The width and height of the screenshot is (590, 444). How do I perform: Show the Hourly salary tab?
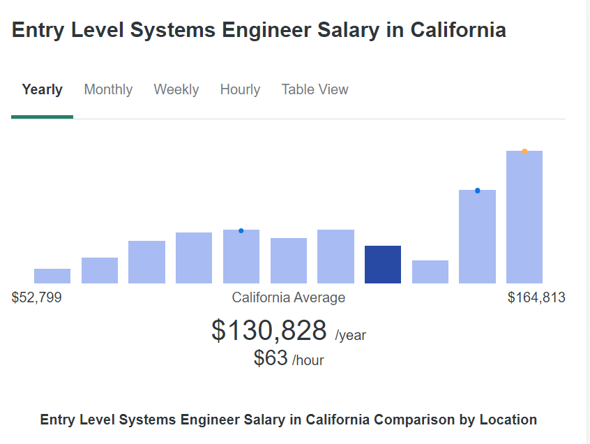pos(240,89)
